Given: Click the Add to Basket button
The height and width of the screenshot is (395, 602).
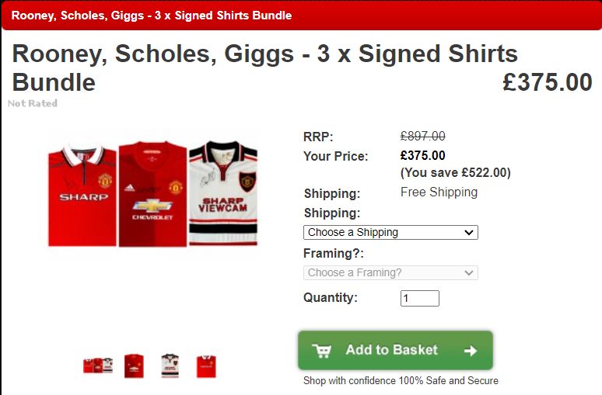Looking at the screenshot, I should click(x=395, y=350).
